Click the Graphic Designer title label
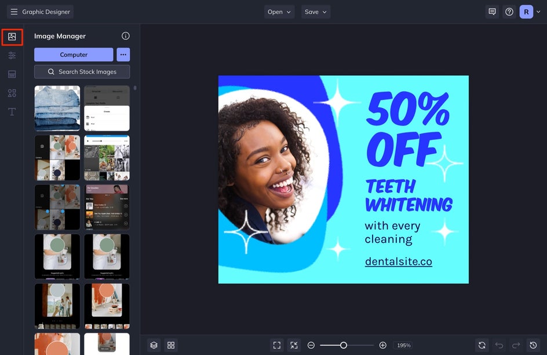The image size is (547, 355). 46,12
